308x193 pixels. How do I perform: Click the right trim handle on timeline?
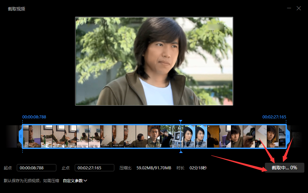click(x=288, y=136)
